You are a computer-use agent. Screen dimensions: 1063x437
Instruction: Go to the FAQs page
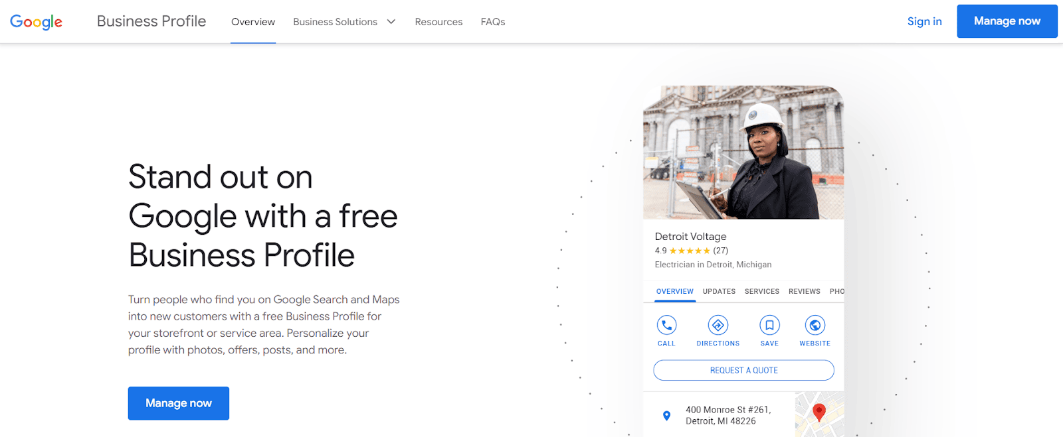click(493, 22)
